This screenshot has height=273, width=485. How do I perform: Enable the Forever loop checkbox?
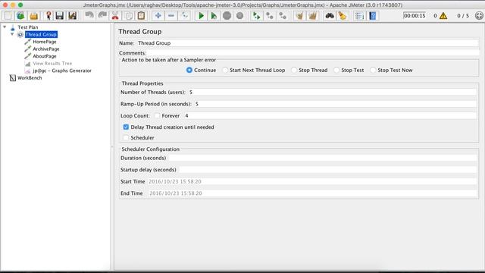157,116
